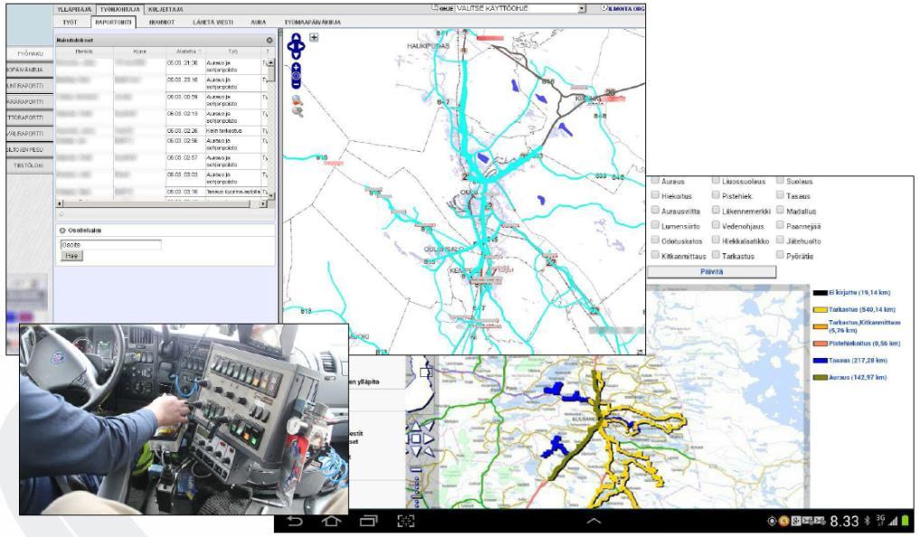Image resolution: width=920 pixels, height=537 pixels.
Task: Tick the Liikennemerkki checkbox
Action: tap(716, 210)
